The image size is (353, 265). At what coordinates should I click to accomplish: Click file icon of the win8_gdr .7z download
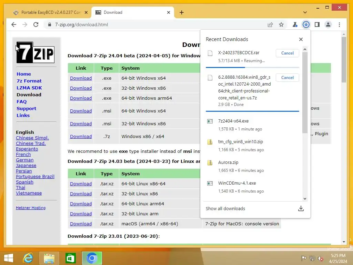210,78
